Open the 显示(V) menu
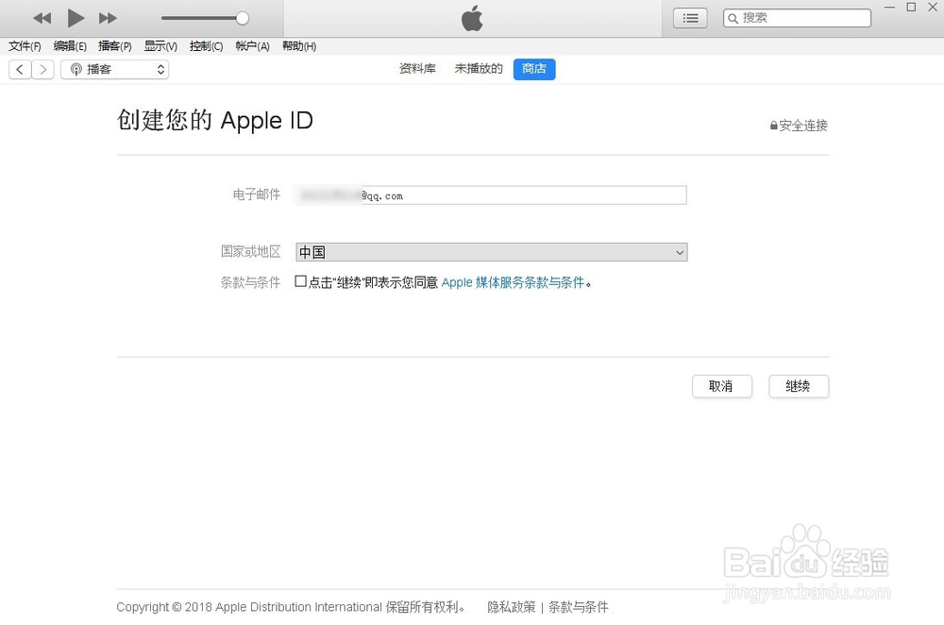The image size is (944, 625). click(160, 46)
